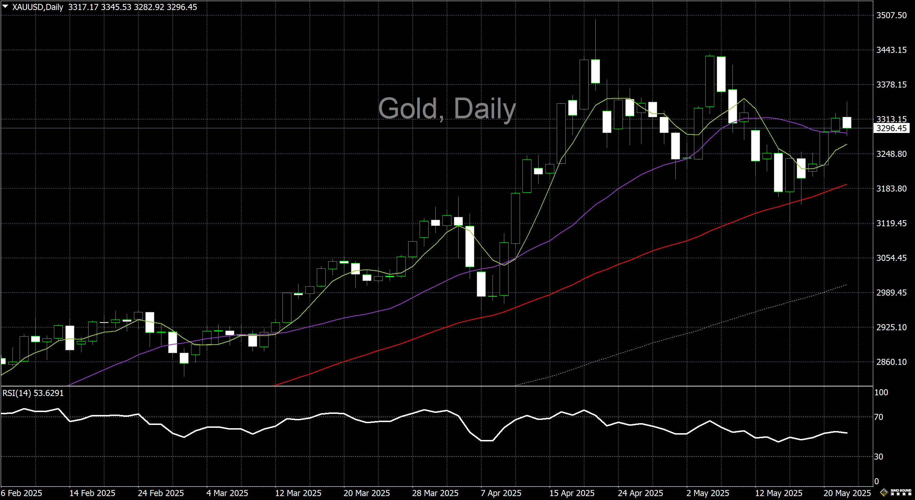This screenshot has height=500, width=915.
Task: Click the 2 May 2025 date label
Action: point(707,493)
